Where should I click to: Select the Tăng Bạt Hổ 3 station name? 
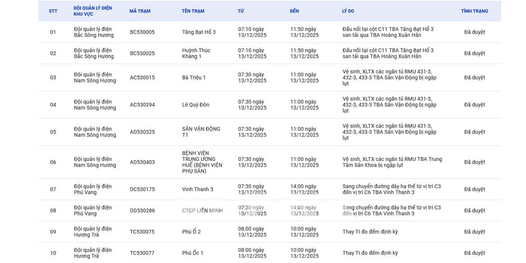(199, 32)
